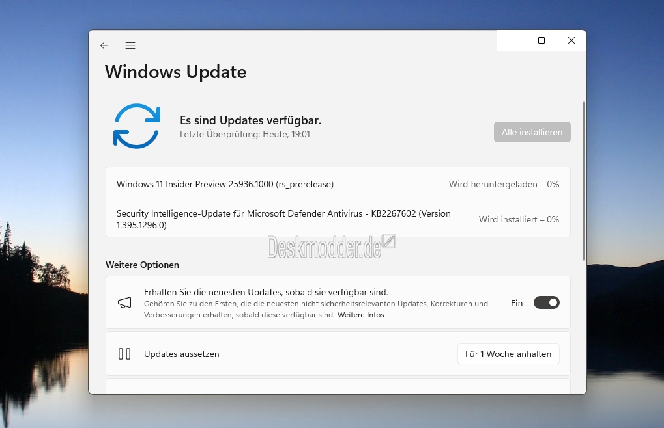Go back with the arrow icon
Image resolution: width=664 pixels, height=428 pixels.
104,46
